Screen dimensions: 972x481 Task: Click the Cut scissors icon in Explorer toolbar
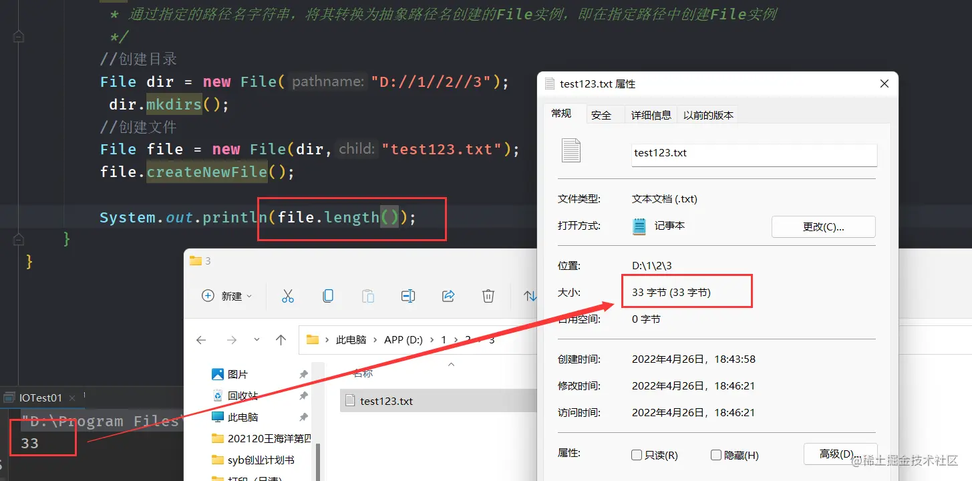(x=288, y=296)
